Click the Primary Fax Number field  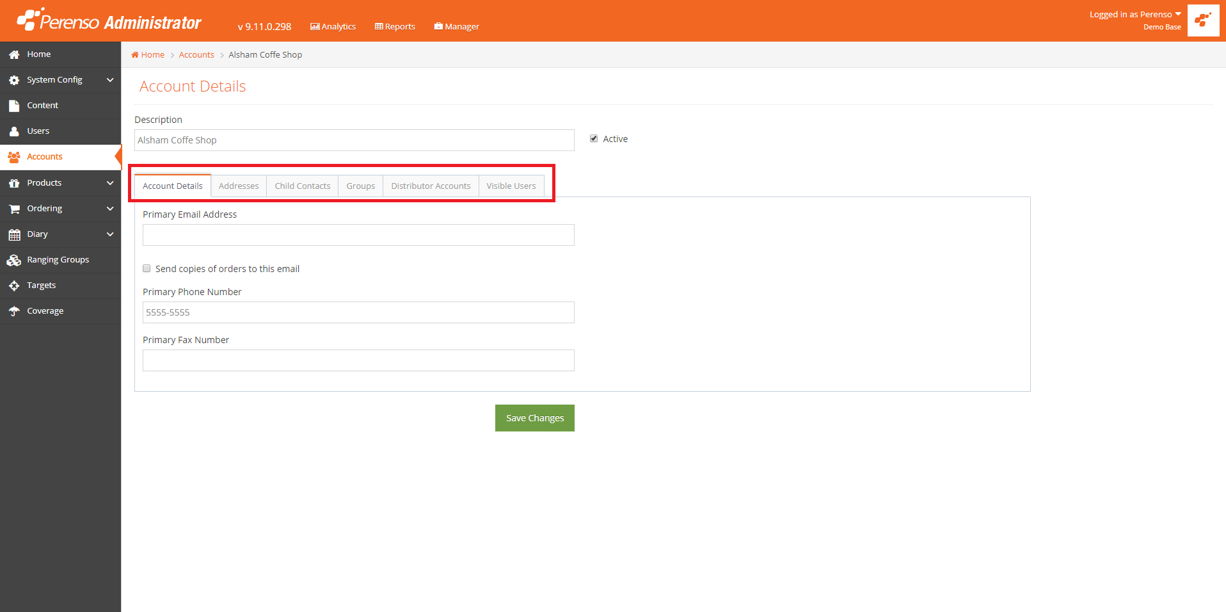point(358,360)
